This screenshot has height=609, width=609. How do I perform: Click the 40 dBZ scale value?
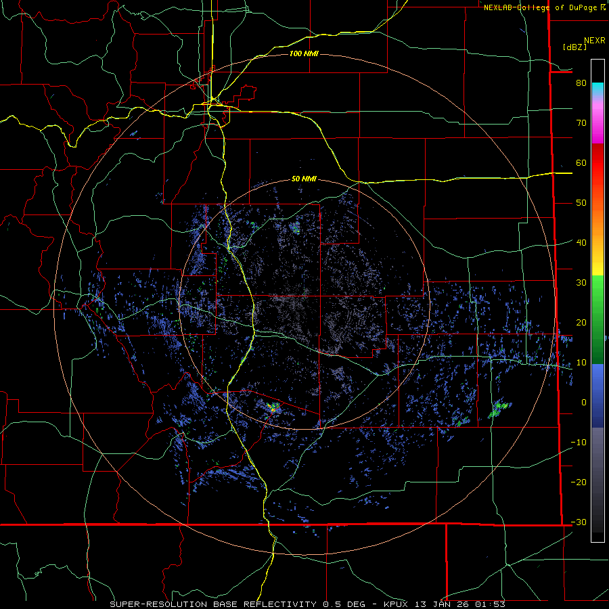pos(581,242)
